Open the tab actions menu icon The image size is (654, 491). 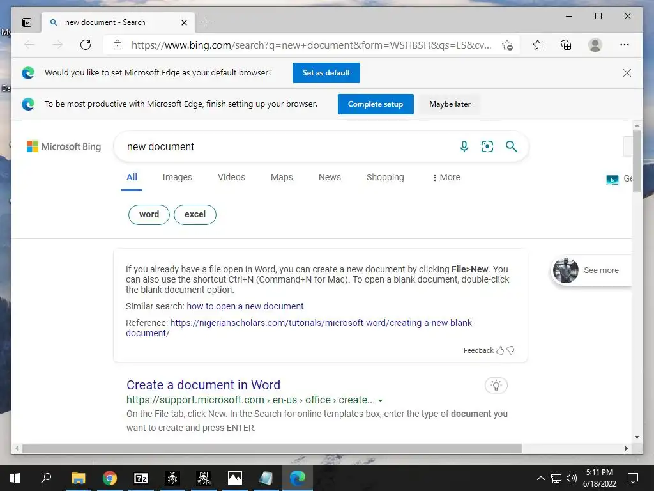pos(27,22)
